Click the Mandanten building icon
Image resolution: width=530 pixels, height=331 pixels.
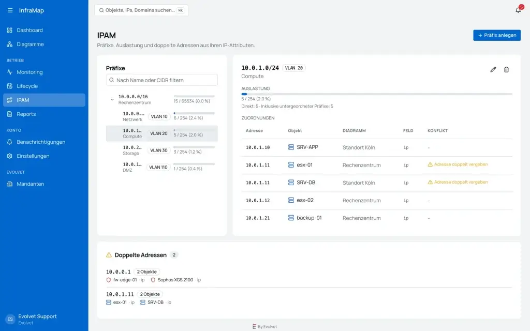(9, 184)
